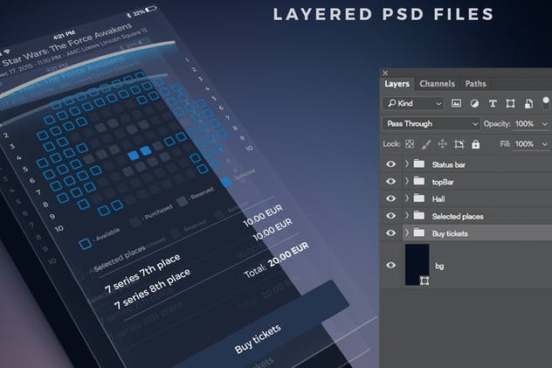This screenshot has height=368, width=552.
Task: Select the bg layer thumbnail
Action: coord(417,264)
